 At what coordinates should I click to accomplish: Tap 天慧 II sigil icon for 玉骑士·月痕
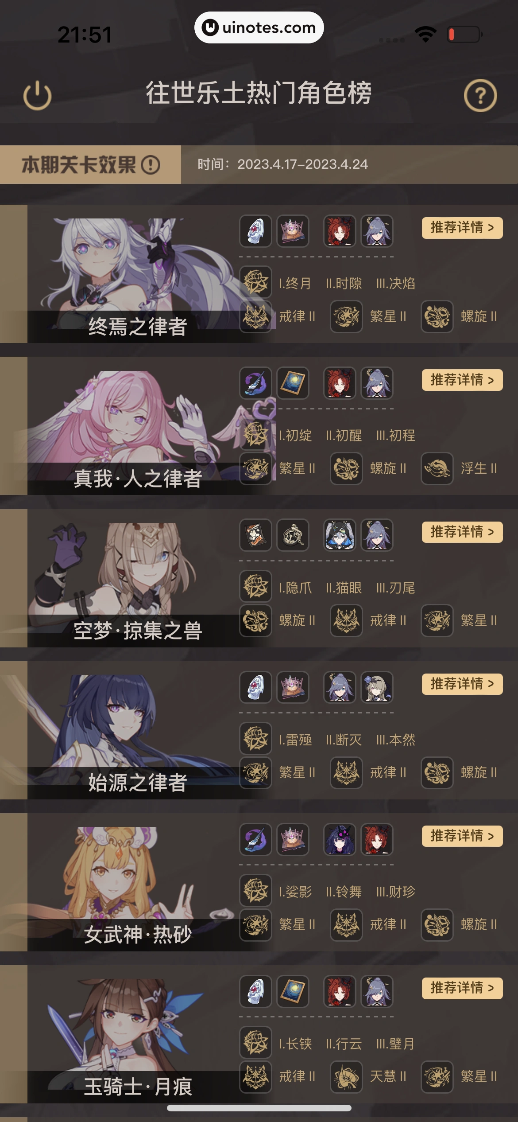346,1077
